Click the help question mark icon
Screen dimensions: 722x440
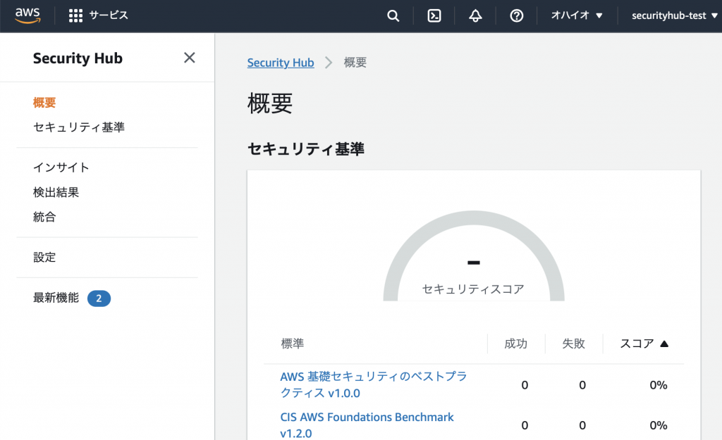coord(517,15)
